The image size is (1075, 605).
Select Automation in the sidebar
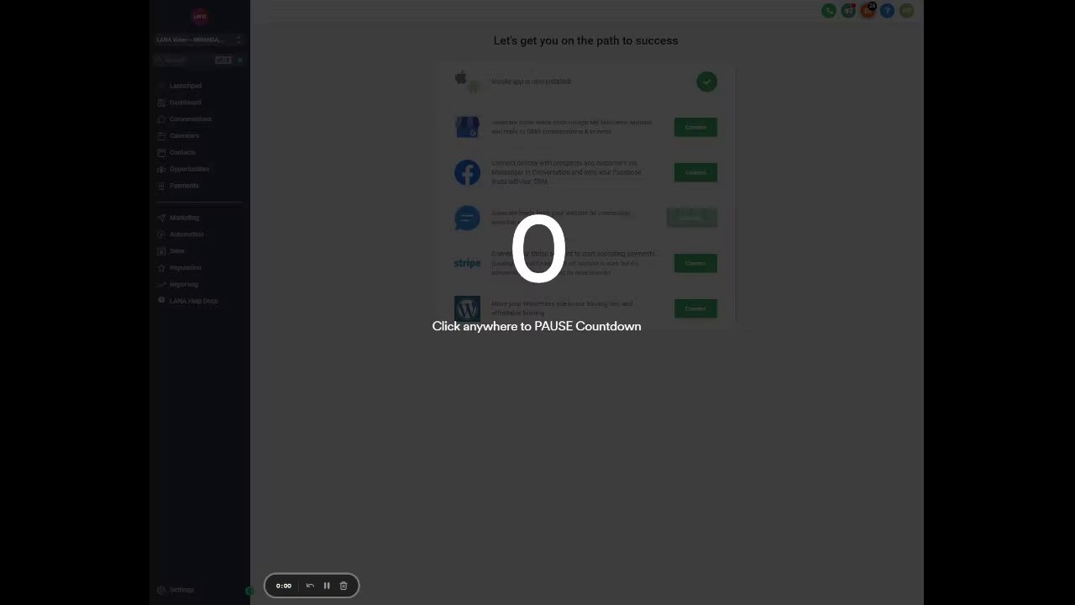[186, 234]
